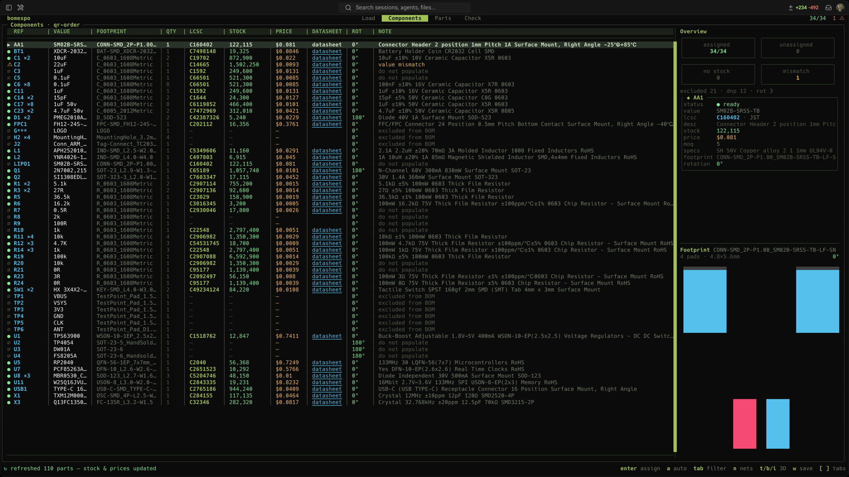Toggle the sidebar panel icon

coord(9,8)
